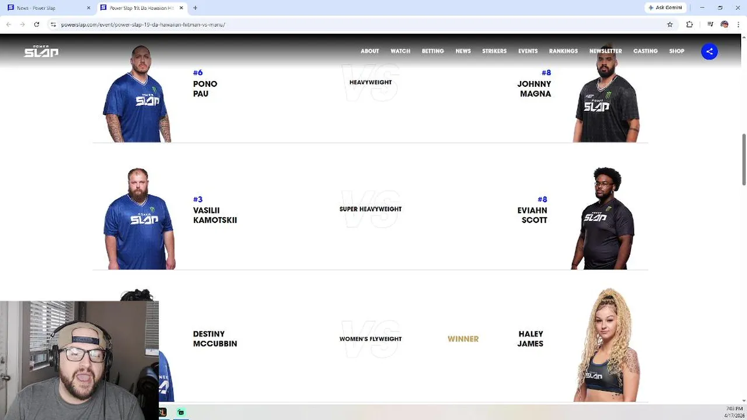Close the Power Slap 19 event tab
This screenshot has width=747, height=420.
pos(181,8)
